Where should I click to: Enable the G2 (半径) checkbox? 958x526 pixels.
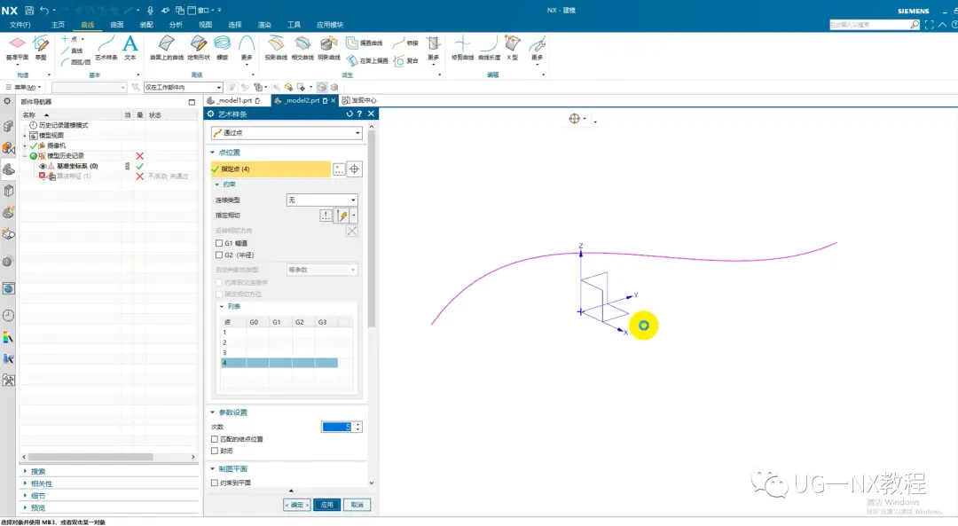coord(219,255)
